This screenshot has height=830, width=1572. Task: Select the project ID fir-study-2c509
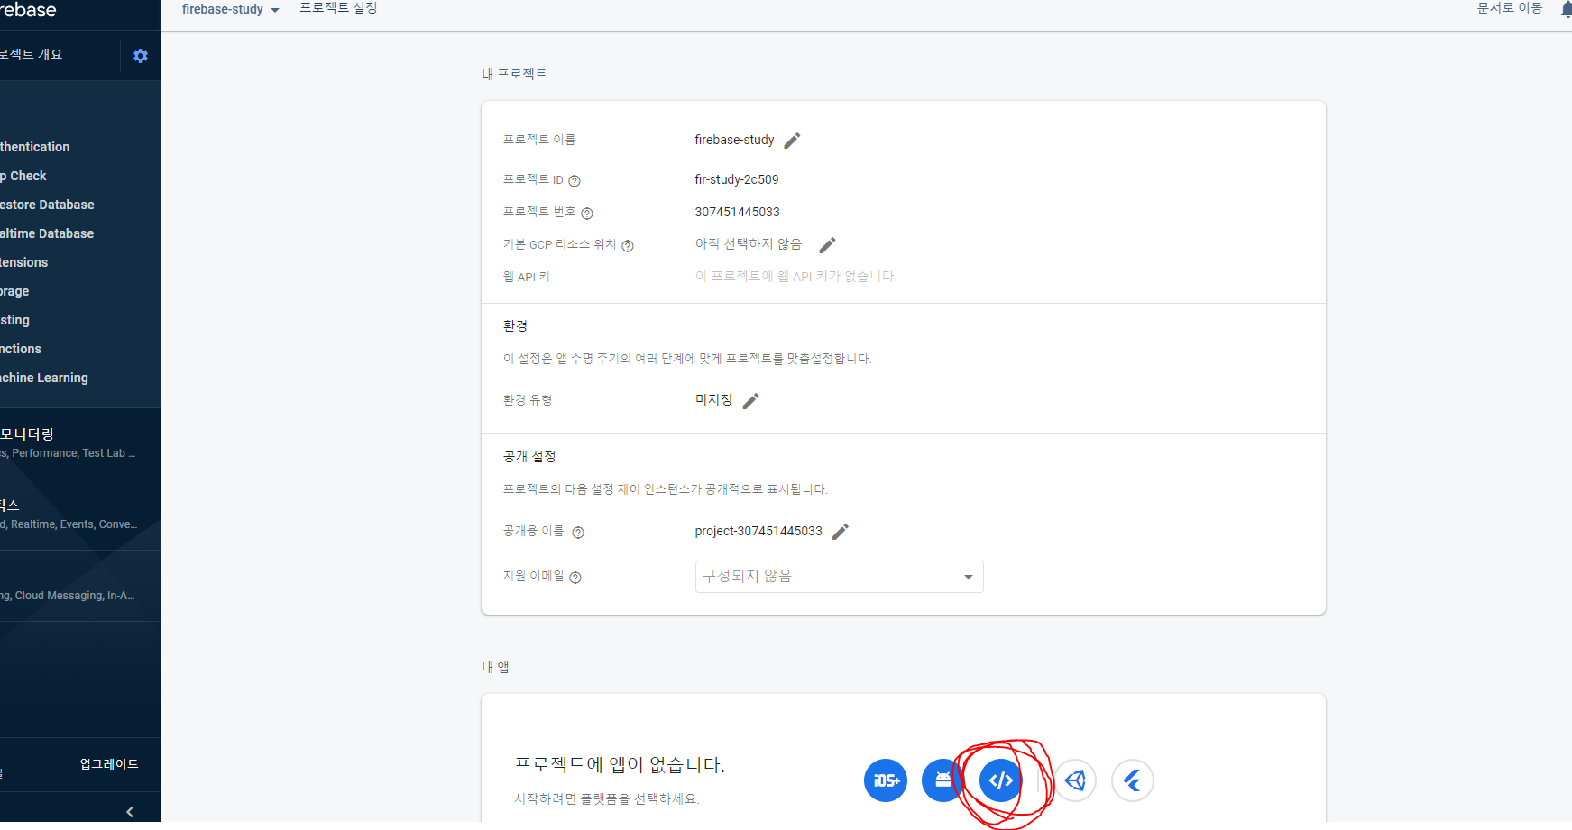coord(737,179)
